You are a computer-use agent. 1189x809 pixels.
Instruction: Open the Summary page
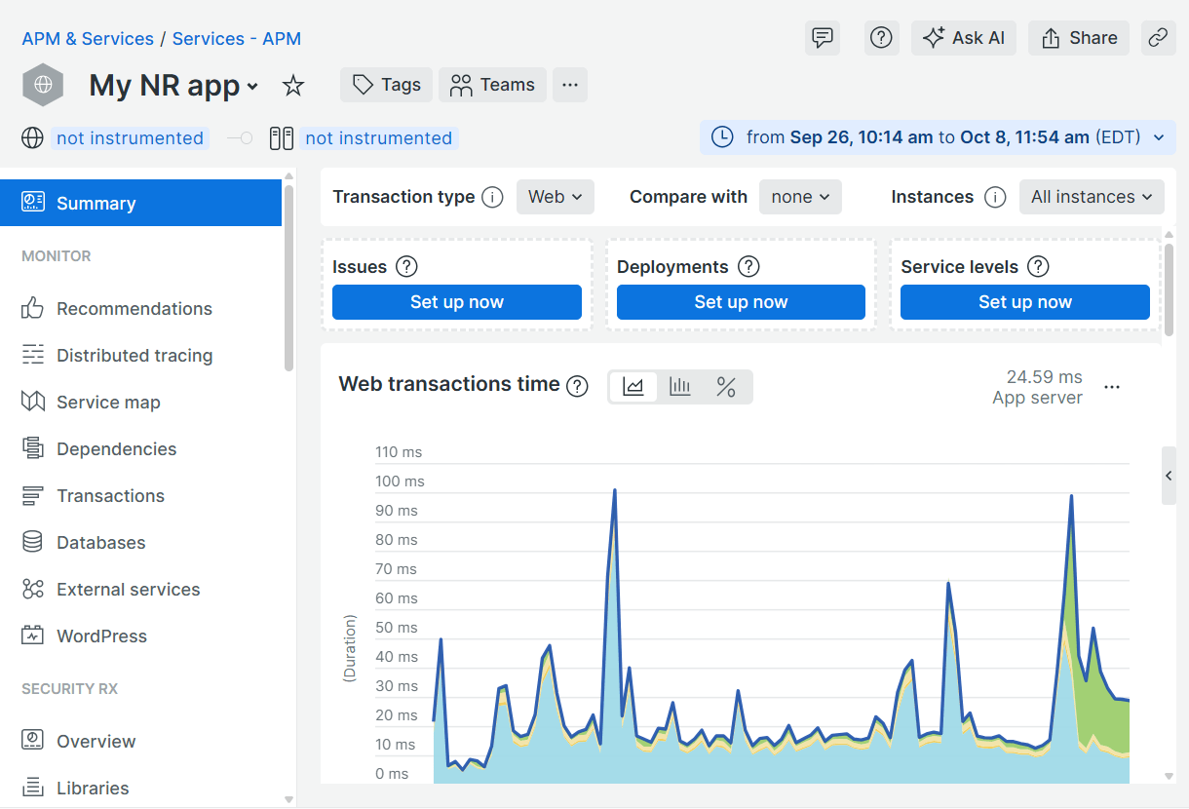pyautogui.click(x=141, y=203)
